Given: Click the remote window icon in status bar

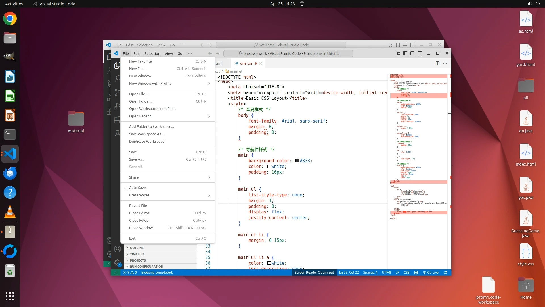Looking at the screenshot, I should (115, 272).
